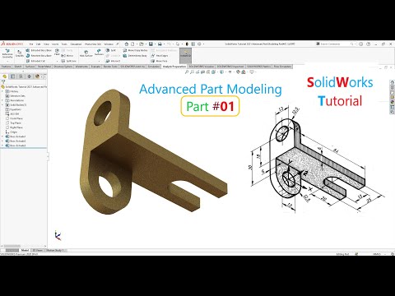Click the Move Face tool
The height and width of the screenshot is (296, 395).
tap(159, 61)
